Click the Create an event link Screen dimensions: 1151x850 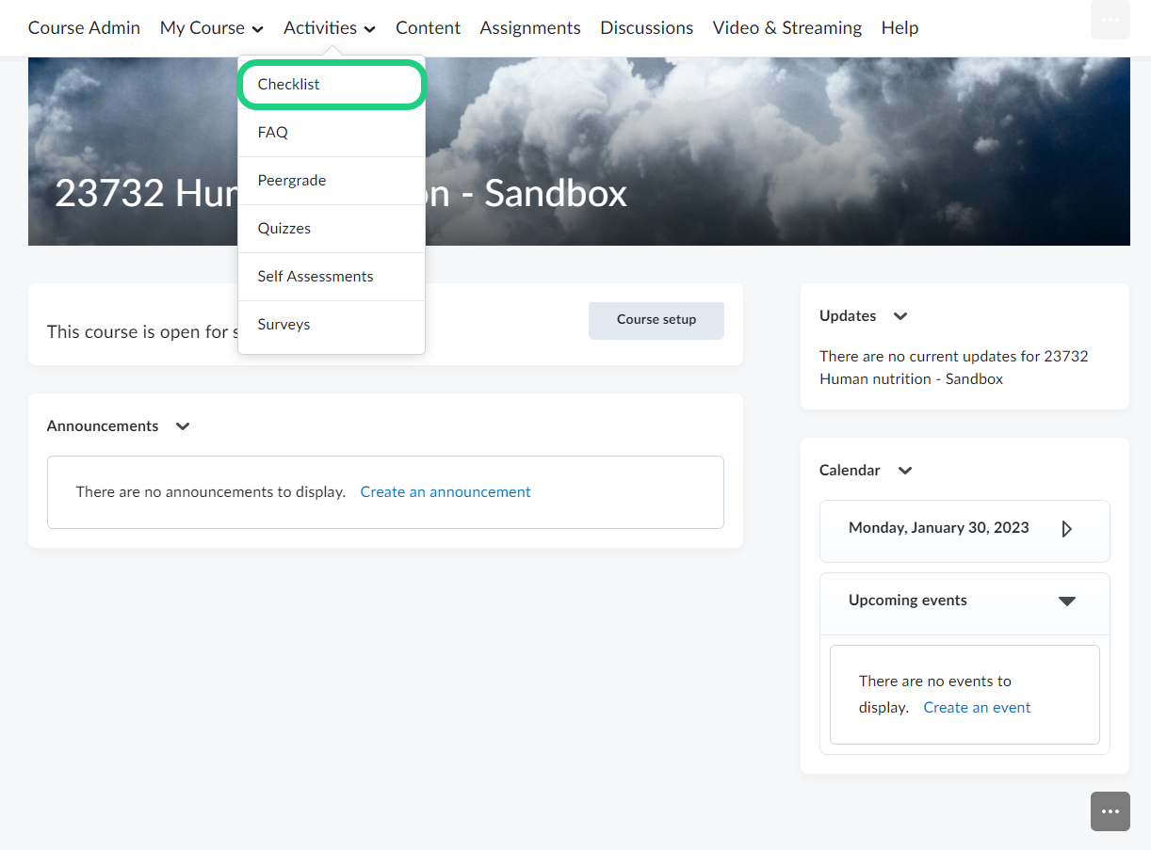click(x=977, y=708)
